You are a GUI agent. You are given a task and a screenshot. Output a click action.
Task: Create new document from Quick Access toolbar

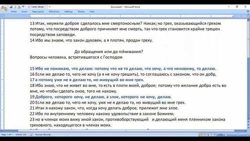point(15,7)
